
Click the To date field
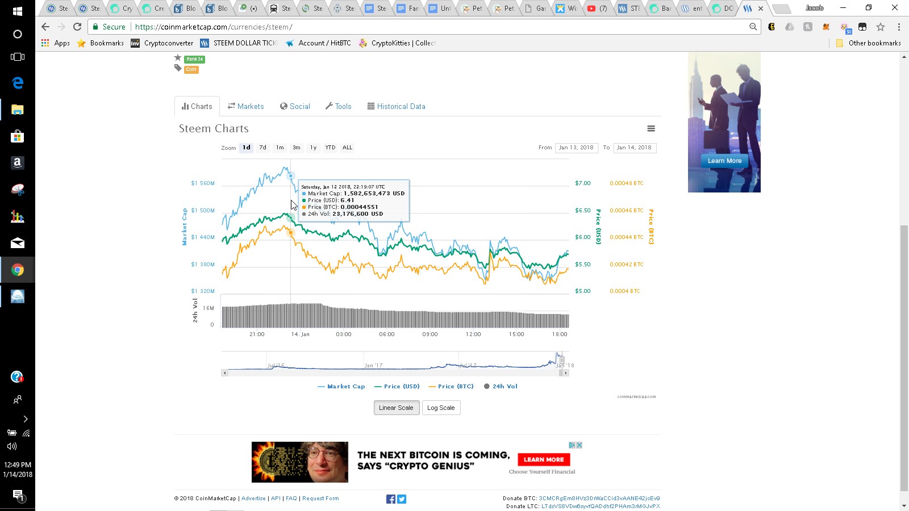pyautogui.click(x=635, y=148)
